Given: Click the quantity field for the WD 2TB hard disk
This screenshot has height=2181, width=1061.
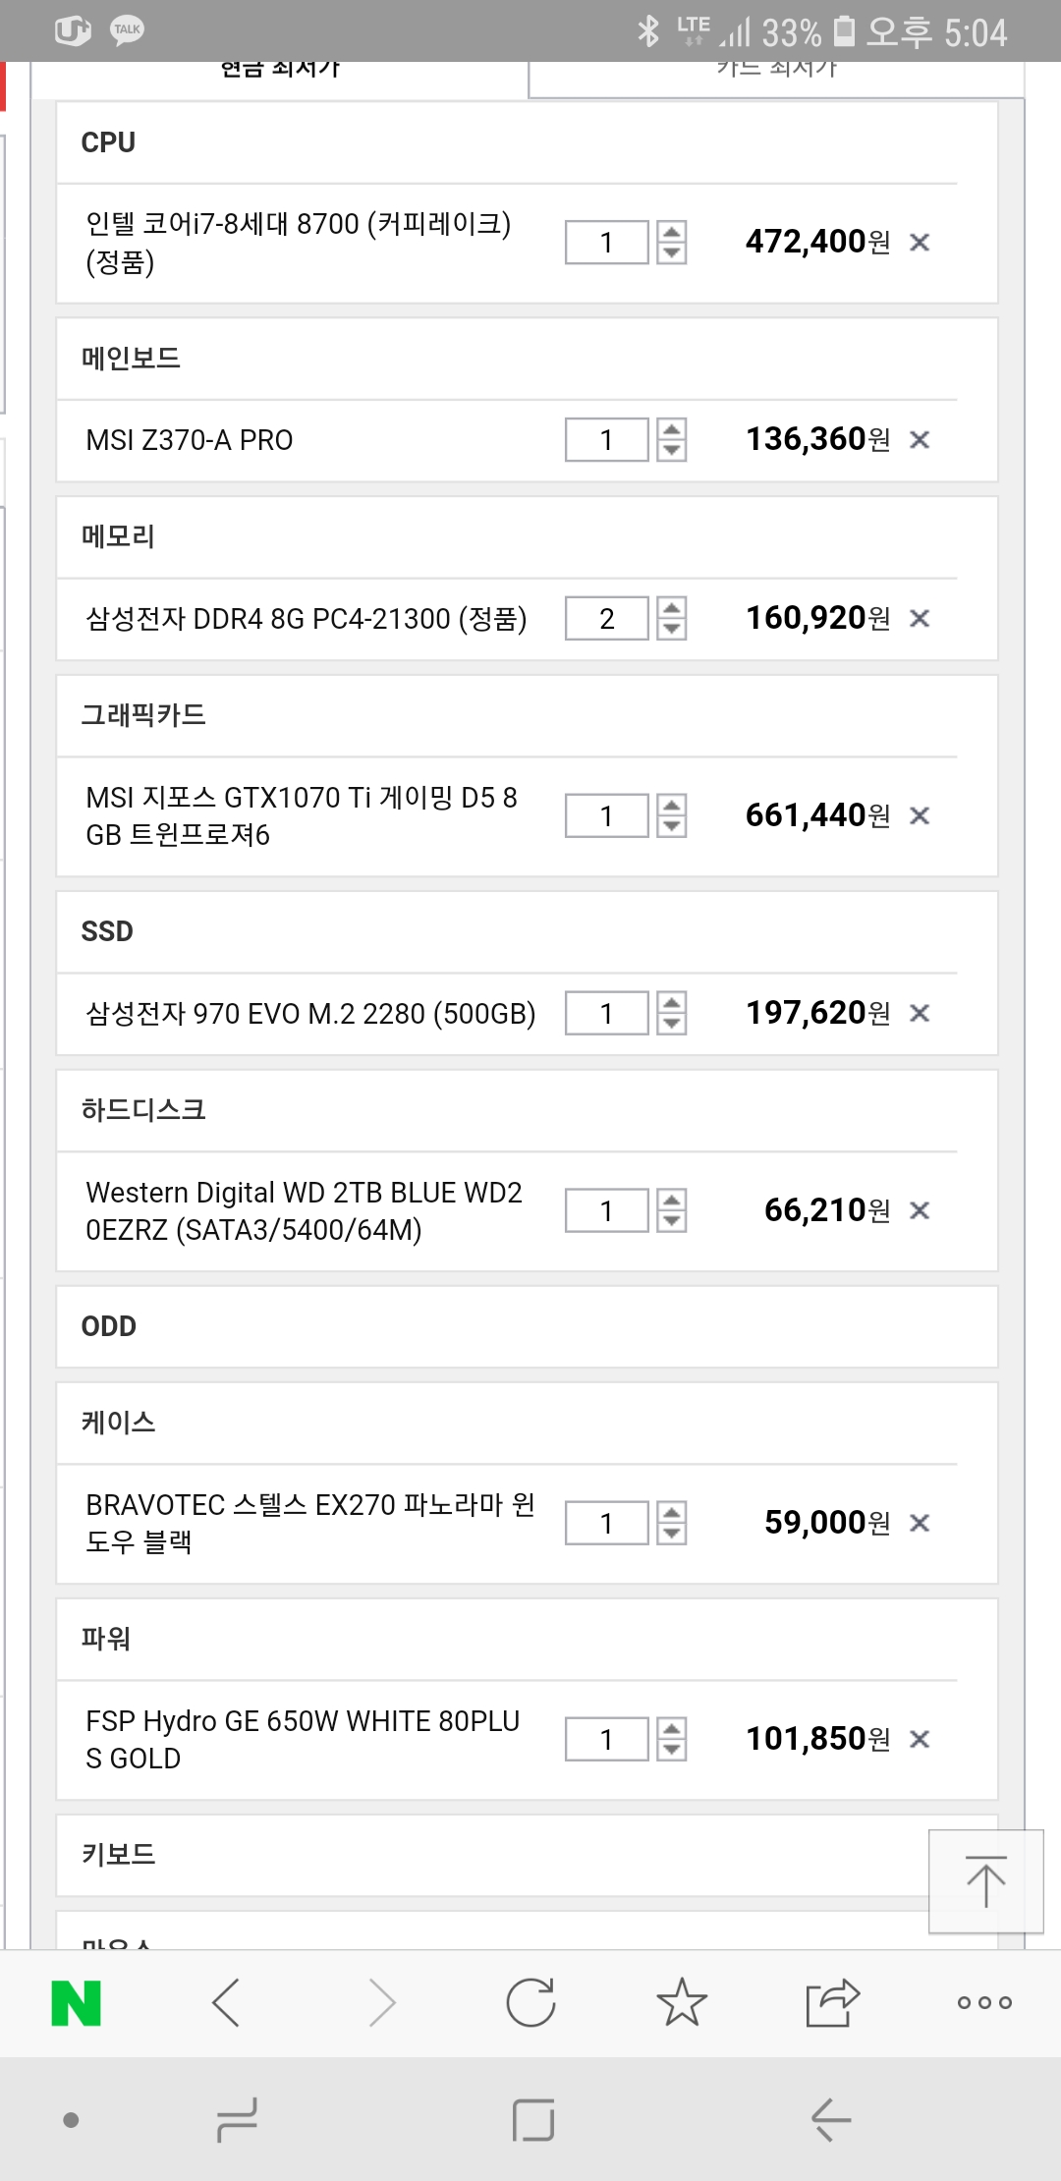Looking at the screenshot, I should coord(606,1210).
